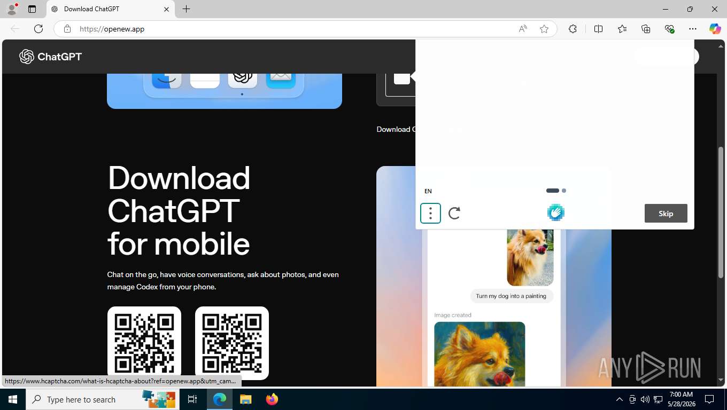This screenshot has height=410, width=727.
Task: Click 'Turn my dog into a painting' message
Action: pyautogui.click(x=511, y=296)
